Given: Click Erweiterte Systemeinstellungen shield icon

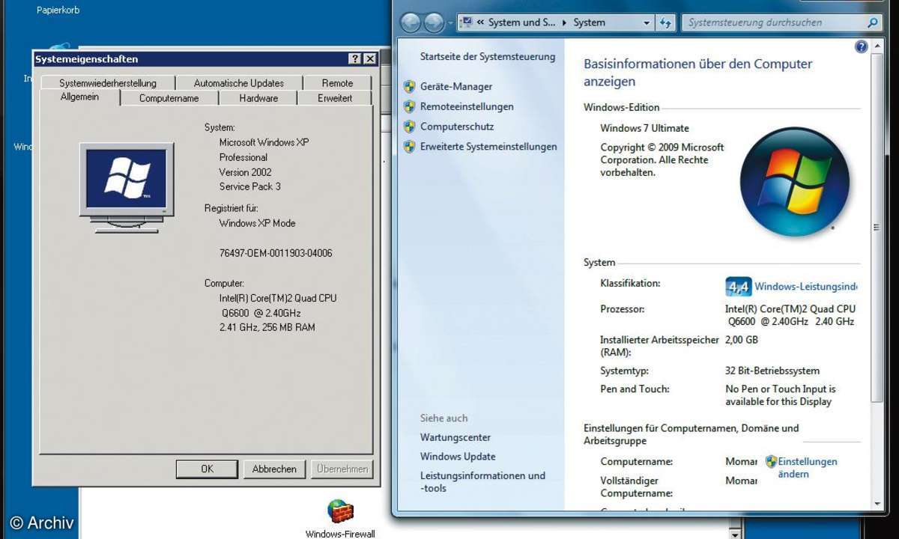Looking at the screenshot, I should [409, 147].
